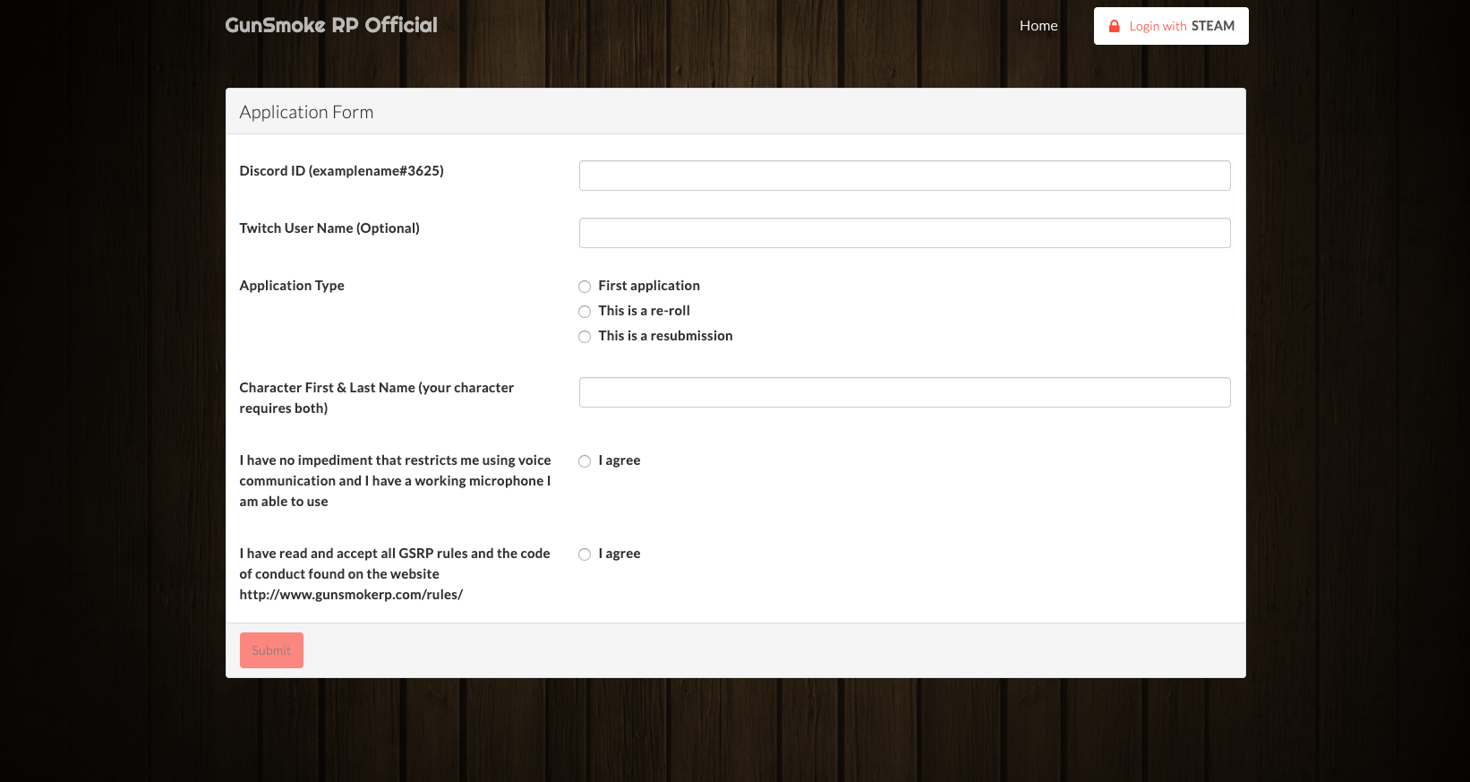Open the Home menu link
The image size is (1470, 782).
pyautogui.click(x=1038, y=26)
